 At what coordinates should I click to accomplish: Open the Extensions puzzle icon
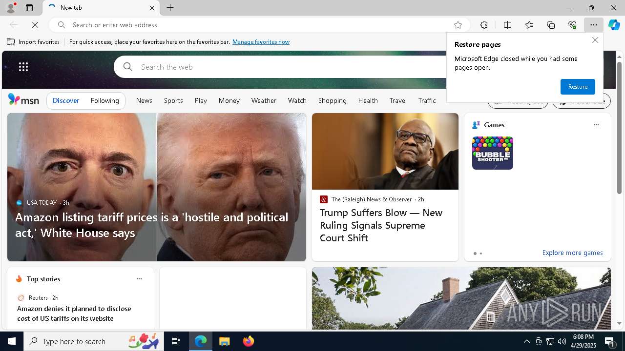point(484,25)
